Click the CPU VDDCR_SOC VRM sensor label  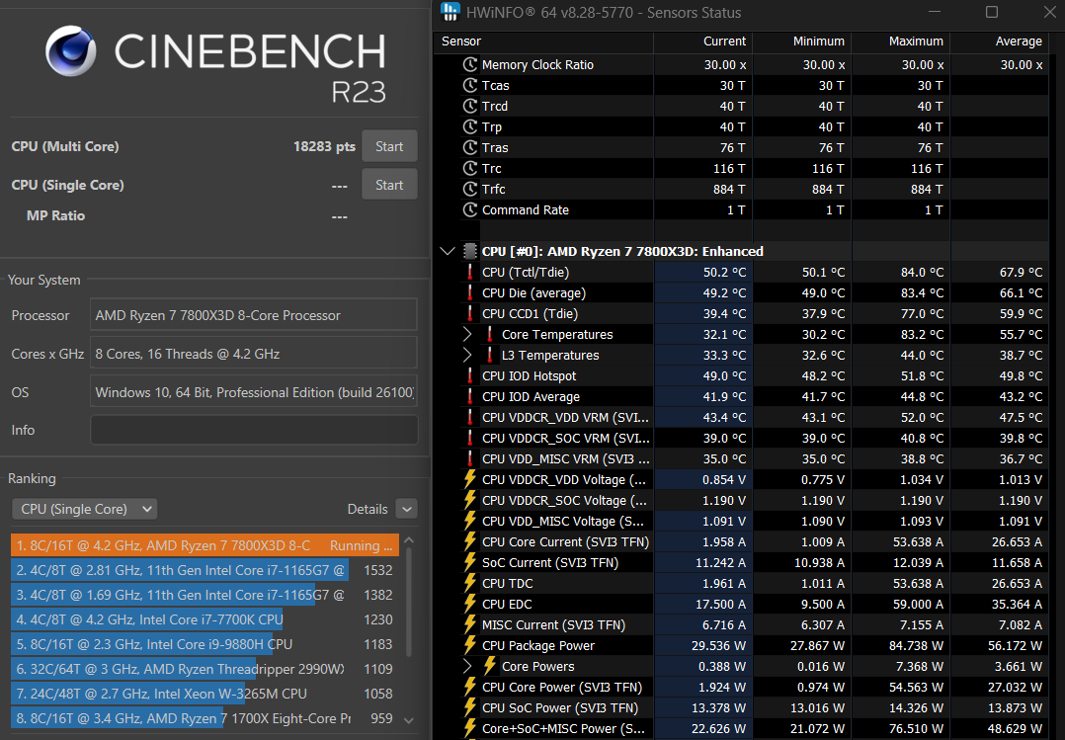(x=566, y=439)
